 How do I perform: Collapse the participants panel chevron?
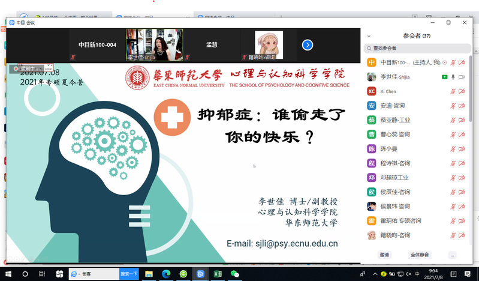coord(369,36)
